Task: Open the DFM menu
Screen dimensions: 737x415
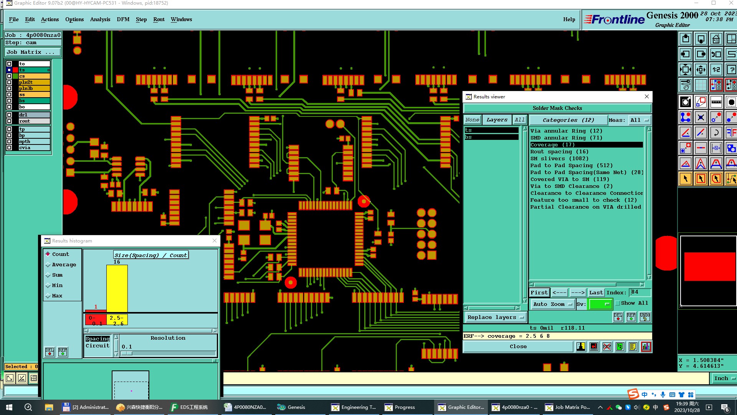Action: (123, 19)
